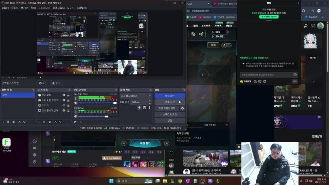Open Controls panel dock menu icon
The height and width of the screenshot is (185, 329).
[x=184, y=90]
